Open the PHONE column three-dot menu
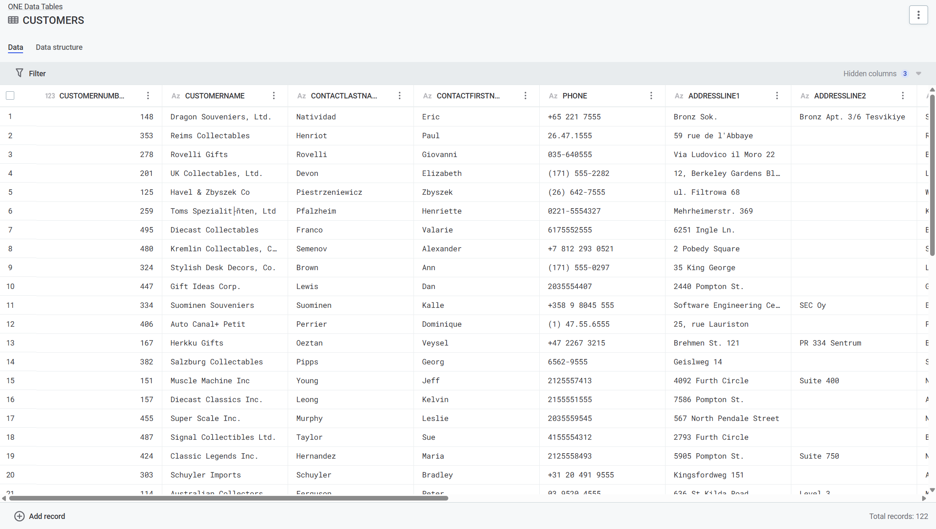The height and width of the screenshot is (529, 936). tap(651, 95)
